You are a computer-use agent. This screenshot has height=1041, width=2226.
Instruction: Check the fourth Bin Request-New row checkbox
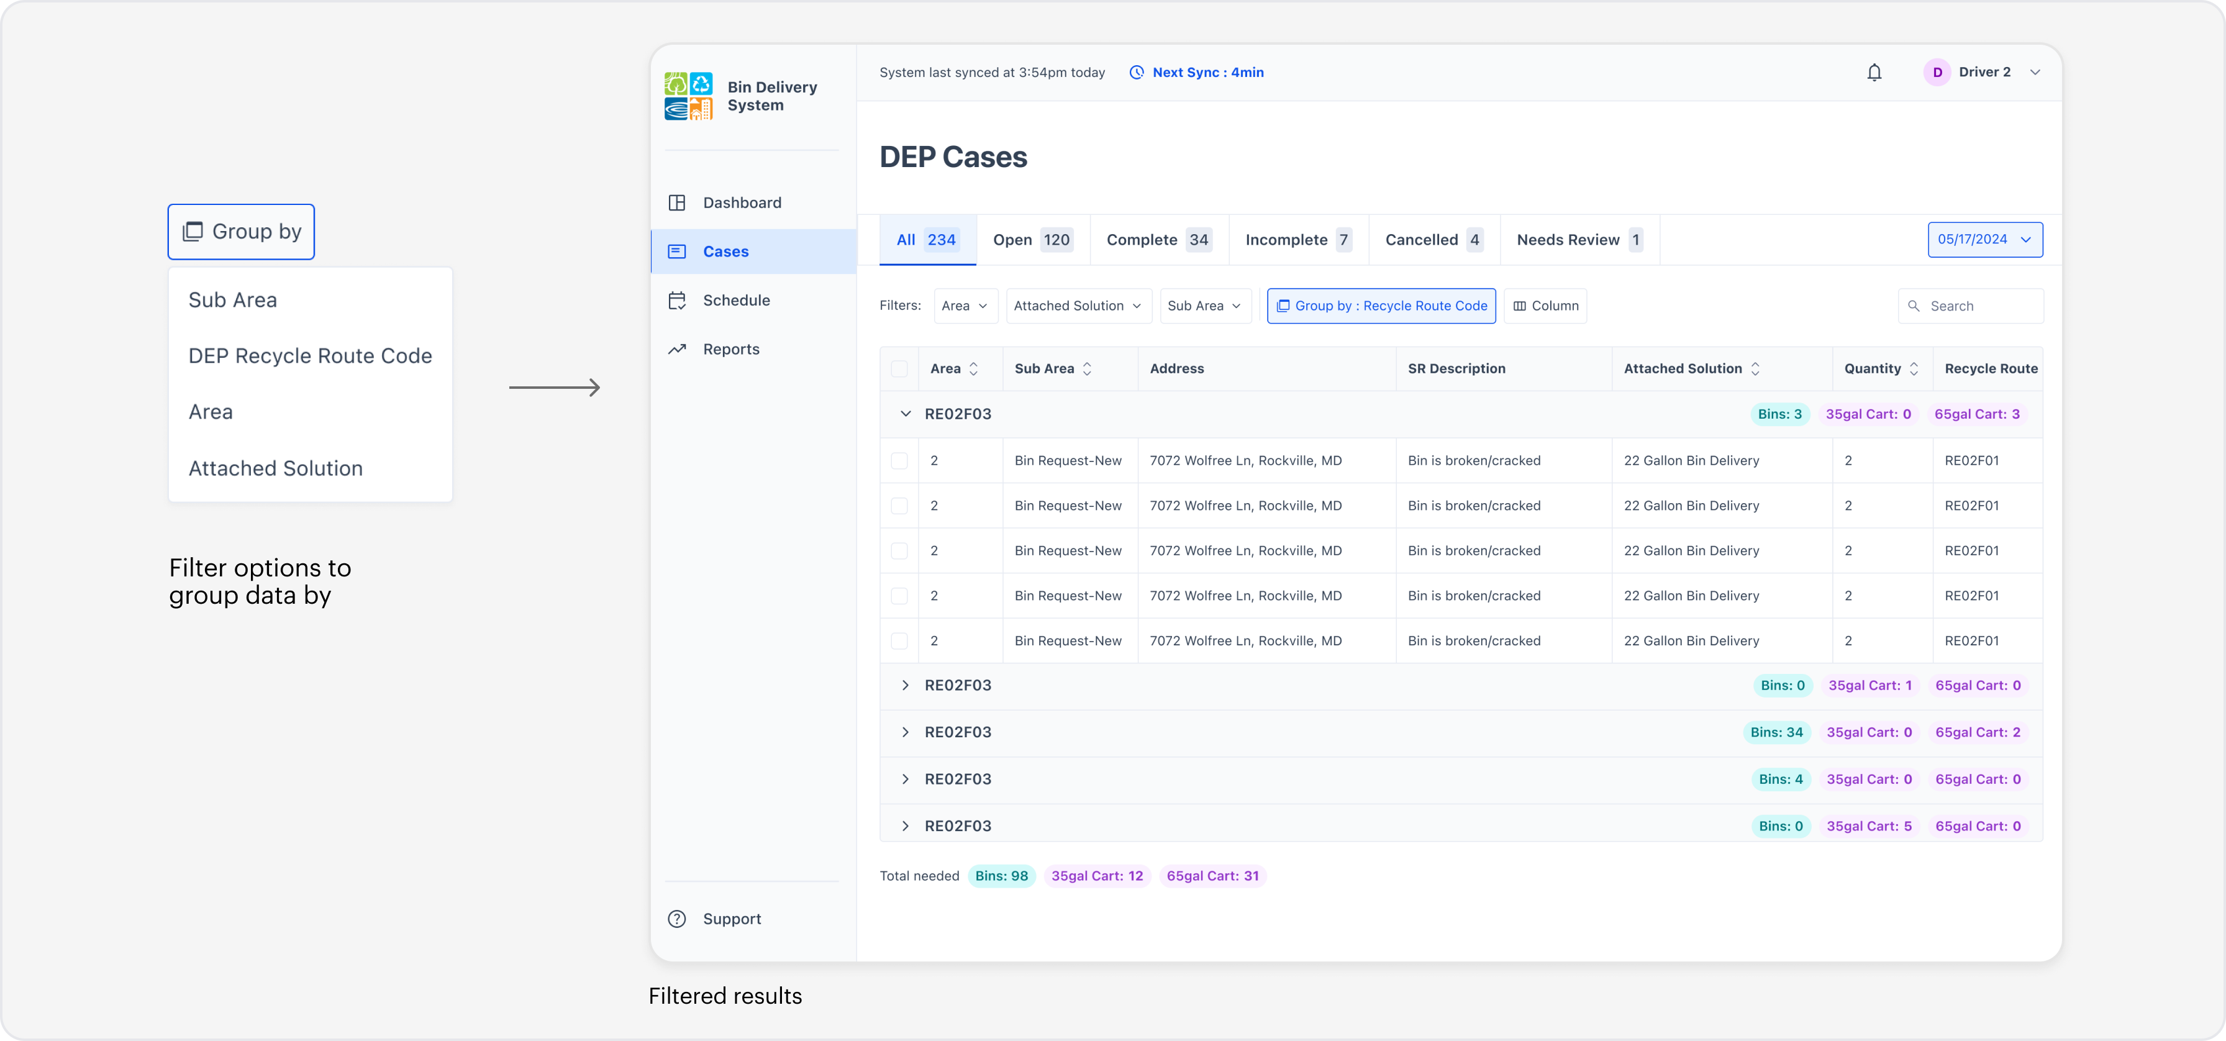coord(899,595)
